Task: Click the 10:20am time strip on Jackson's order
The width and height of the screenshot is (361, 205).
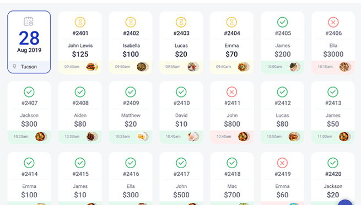Action: pos(29,137)
